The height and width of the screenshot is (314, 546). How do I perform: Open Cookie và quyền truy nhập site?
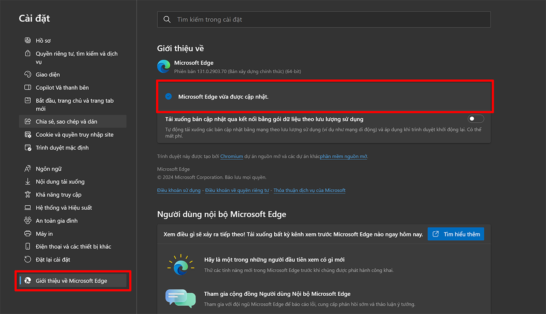point(73,135)
